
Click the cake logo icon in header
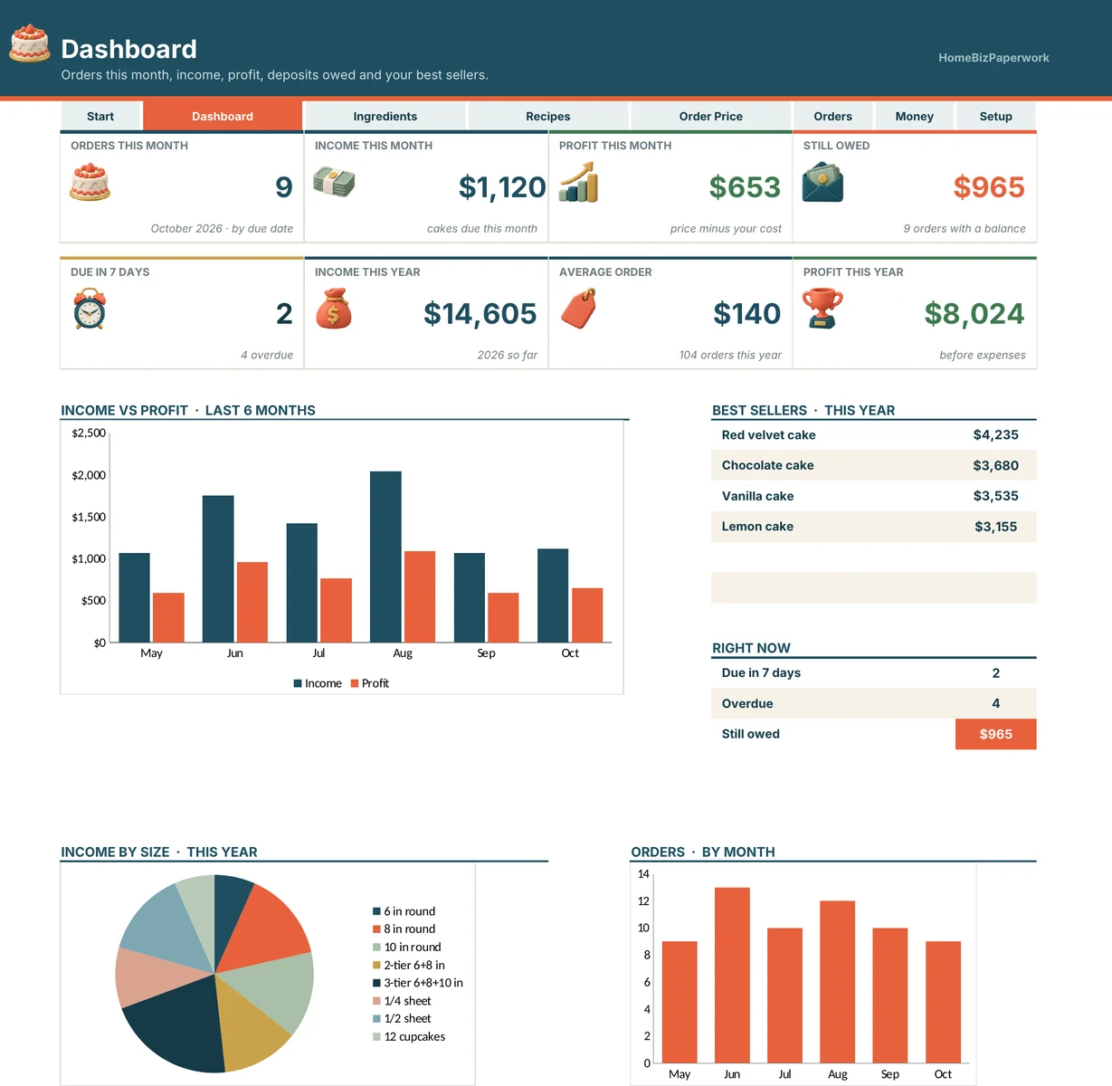click(29, 43)
